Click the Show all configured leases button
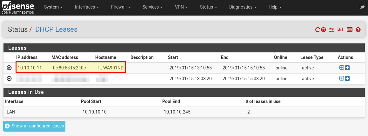368x136 pixels. 34,126
